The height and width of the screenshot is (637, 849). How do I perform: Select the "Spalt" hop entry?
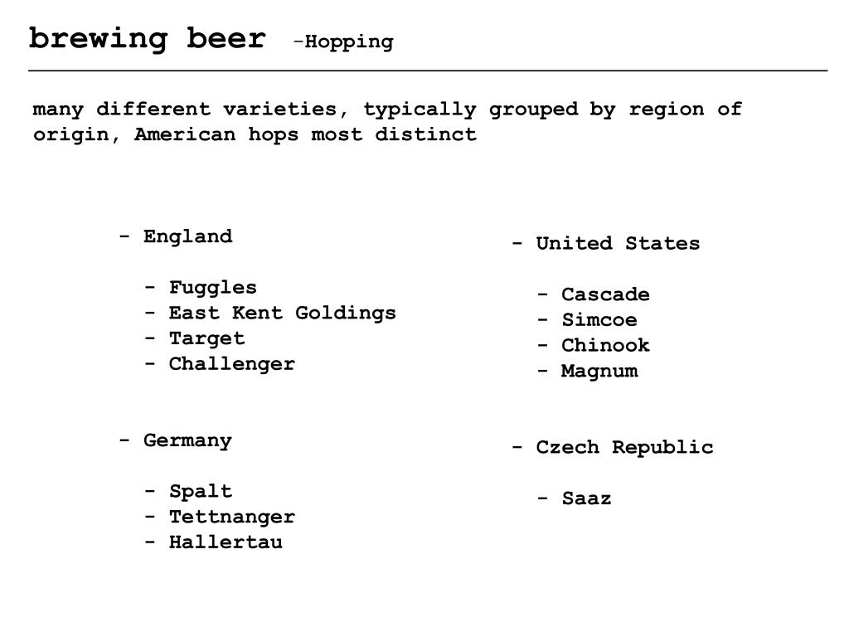coord(200,491)
